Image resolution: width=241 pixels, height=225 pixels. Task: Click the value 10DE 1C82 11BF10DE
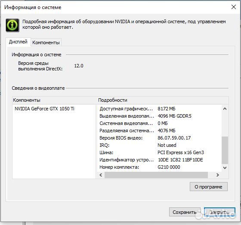pyautogui.click(x=180, y=160)
